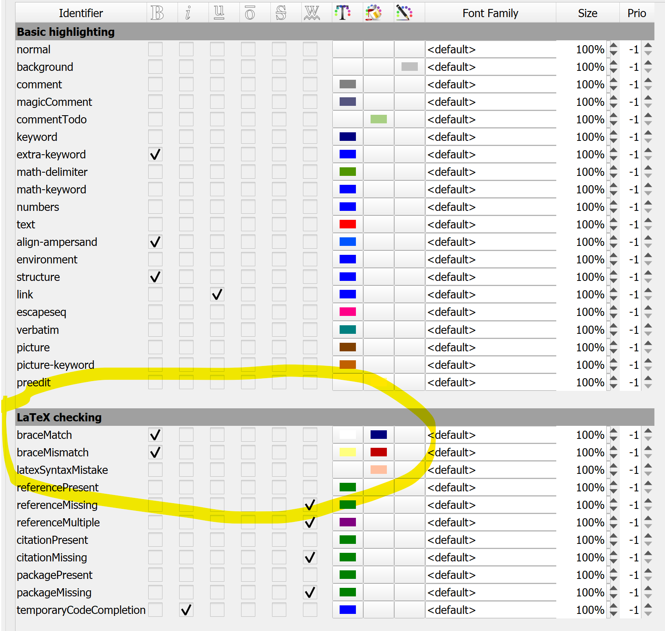This screenshot has width=665, height=631.
Task: Open the Font Family dropdown for verbatim
Action: pos(491,330)
